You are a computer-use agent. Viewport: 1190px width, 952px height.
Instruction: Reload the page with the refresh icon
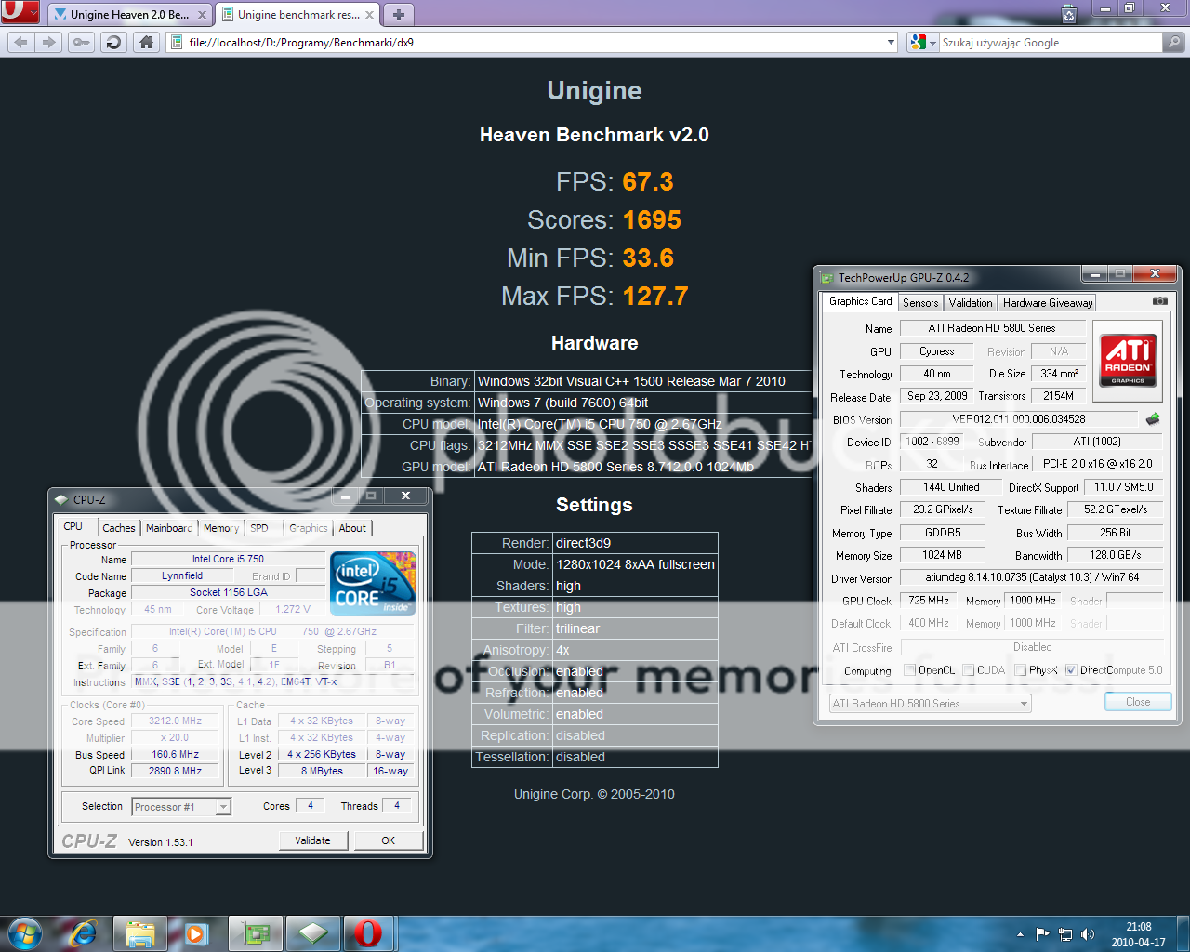[x=113, y=42]
